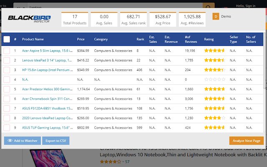Click review count 19,196
Screen dimensions: 267x167
tap(190, 51)
